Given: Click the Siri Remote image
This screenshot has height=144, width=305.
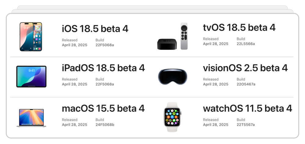Looking at the screenshot, I should 184,36.
